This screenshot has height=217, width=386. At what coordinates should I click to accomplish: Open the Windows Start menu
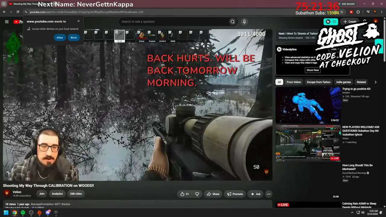[6, 213]
